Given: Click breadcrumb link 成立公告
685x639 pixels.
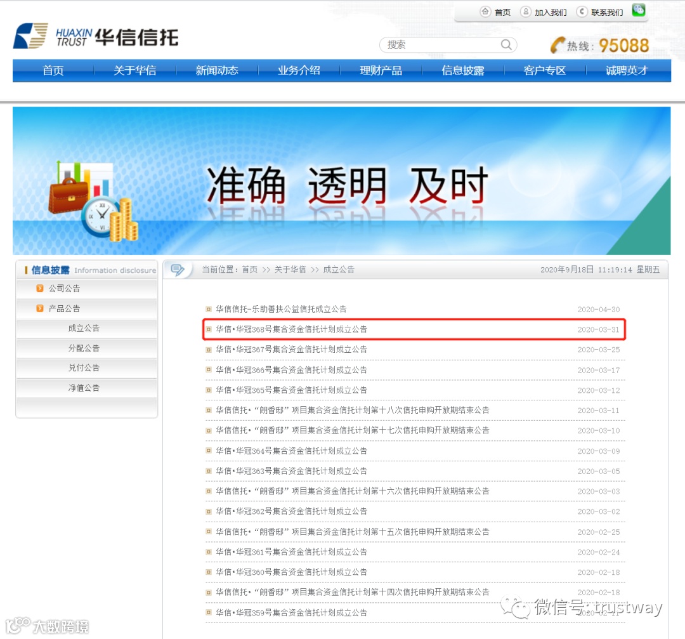Looking at the screenshot, I should (339, 270).
